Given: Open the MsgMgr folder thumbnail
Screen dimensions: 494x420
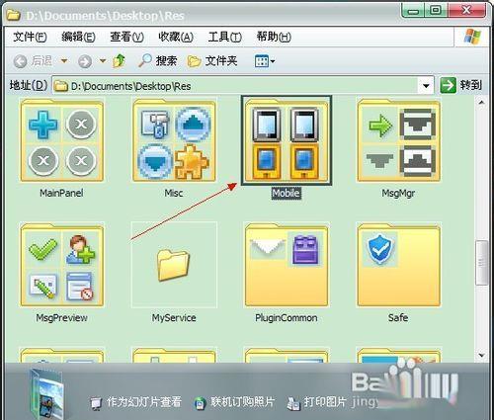Looking at the screenshot, I should tap(399, 140).
